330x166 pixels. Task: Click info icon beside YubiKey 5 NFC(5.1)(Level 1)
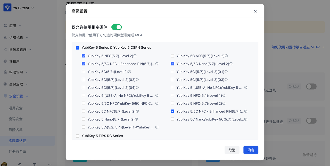tap(224, 95)
